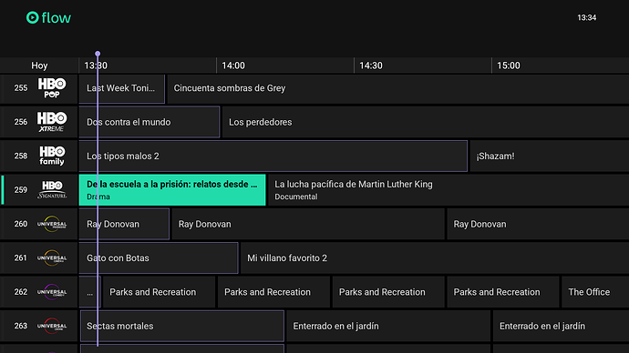Open The Office on channel 262
Screen dimensions: 629x353
click(x=595, y=292)
